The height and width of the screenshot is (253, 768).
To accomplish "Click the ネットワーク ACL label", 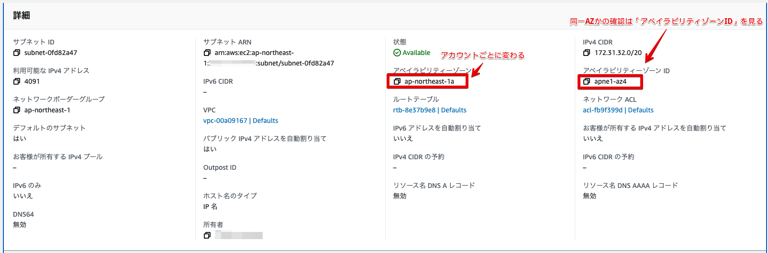I will click(x=610, y=99).
